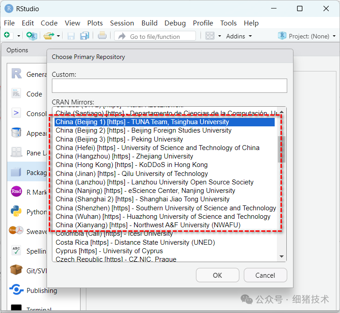340x313 pixels.
Task: Select Chile (Santiago) mirror entry
Action: (x=166, y=113)
